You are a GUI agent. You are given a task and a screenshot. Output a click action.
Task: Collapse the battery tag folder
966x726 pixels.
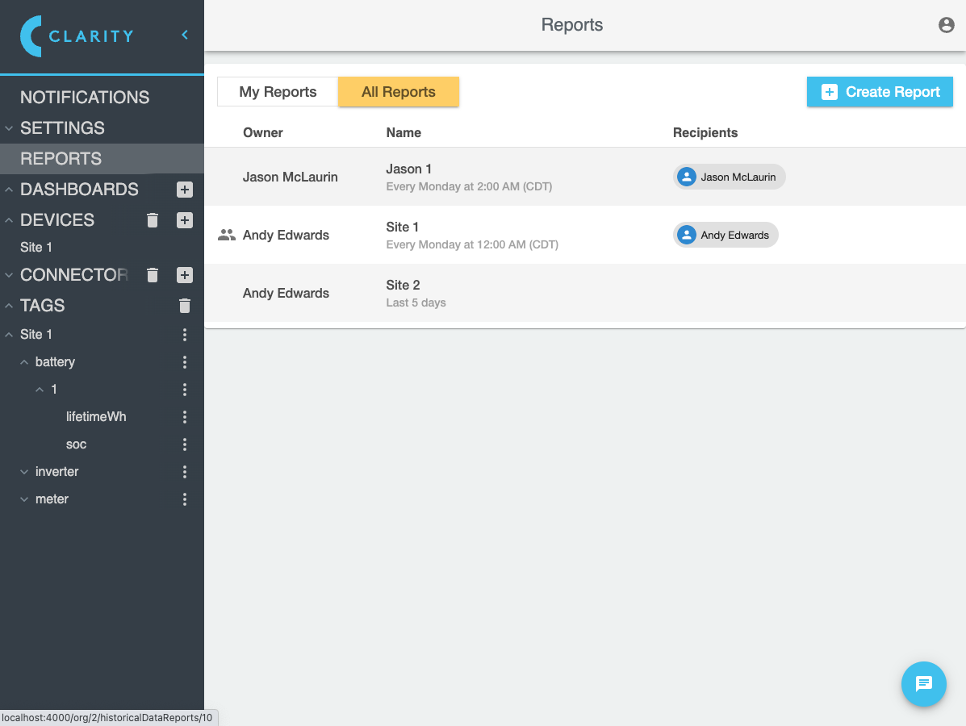point(24,362)
